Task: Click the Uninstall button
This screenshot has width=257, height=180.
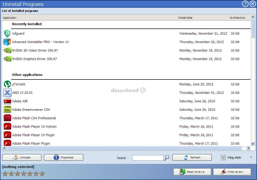Action: (22, 157)
